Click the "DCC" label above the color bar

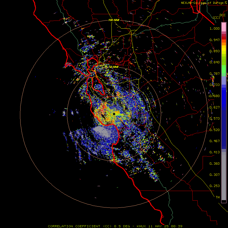[222, 15]
